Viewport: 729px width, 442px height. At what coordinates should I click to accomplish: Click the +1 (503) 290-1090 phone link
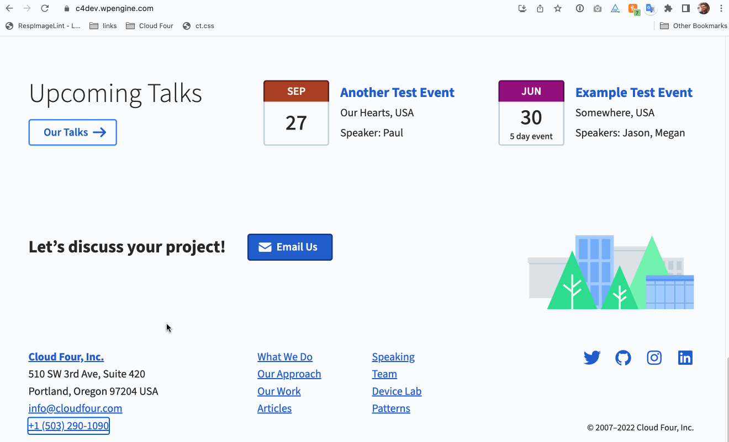(68, 425)
